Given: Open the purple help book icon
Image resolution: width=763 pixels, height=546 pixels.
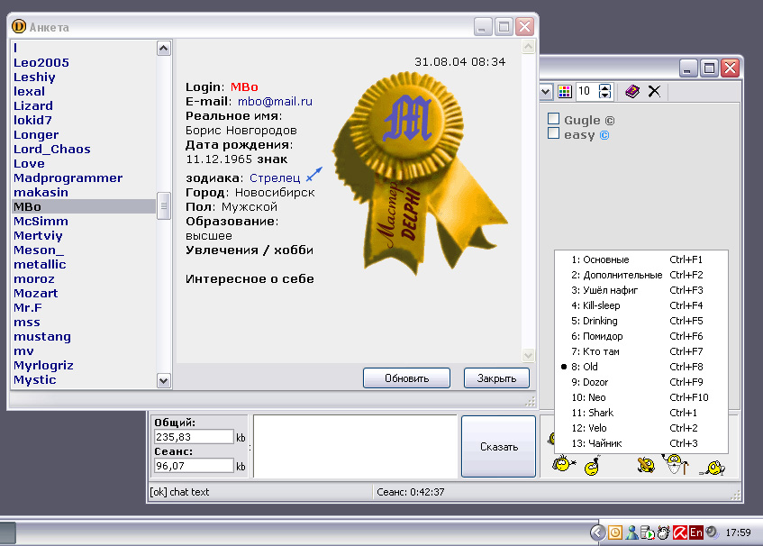Looking at the screenshot, I should (632, 92).
